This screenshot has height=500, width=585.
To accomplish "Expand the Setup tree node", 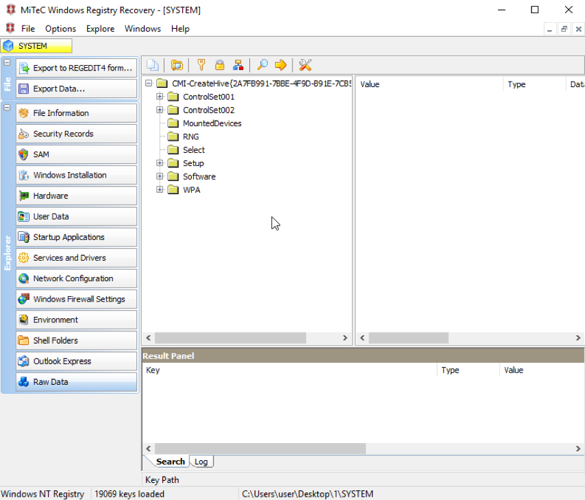I will click(160, 163).
